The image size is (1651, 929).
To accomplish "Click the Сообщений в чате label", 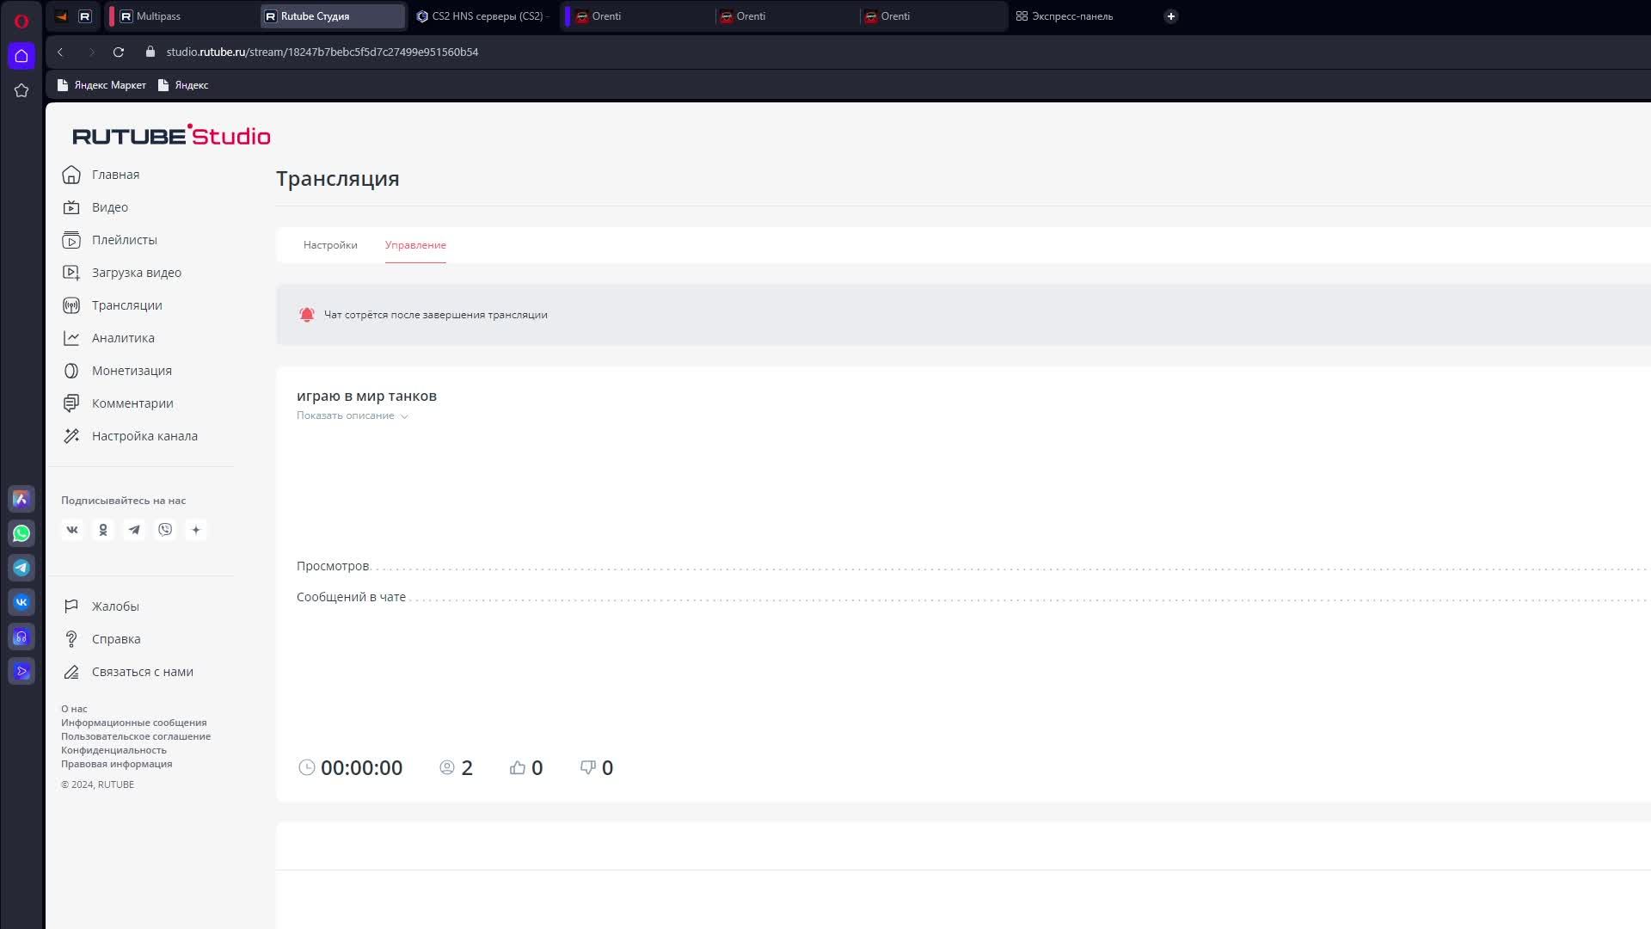I will (351, 597).
